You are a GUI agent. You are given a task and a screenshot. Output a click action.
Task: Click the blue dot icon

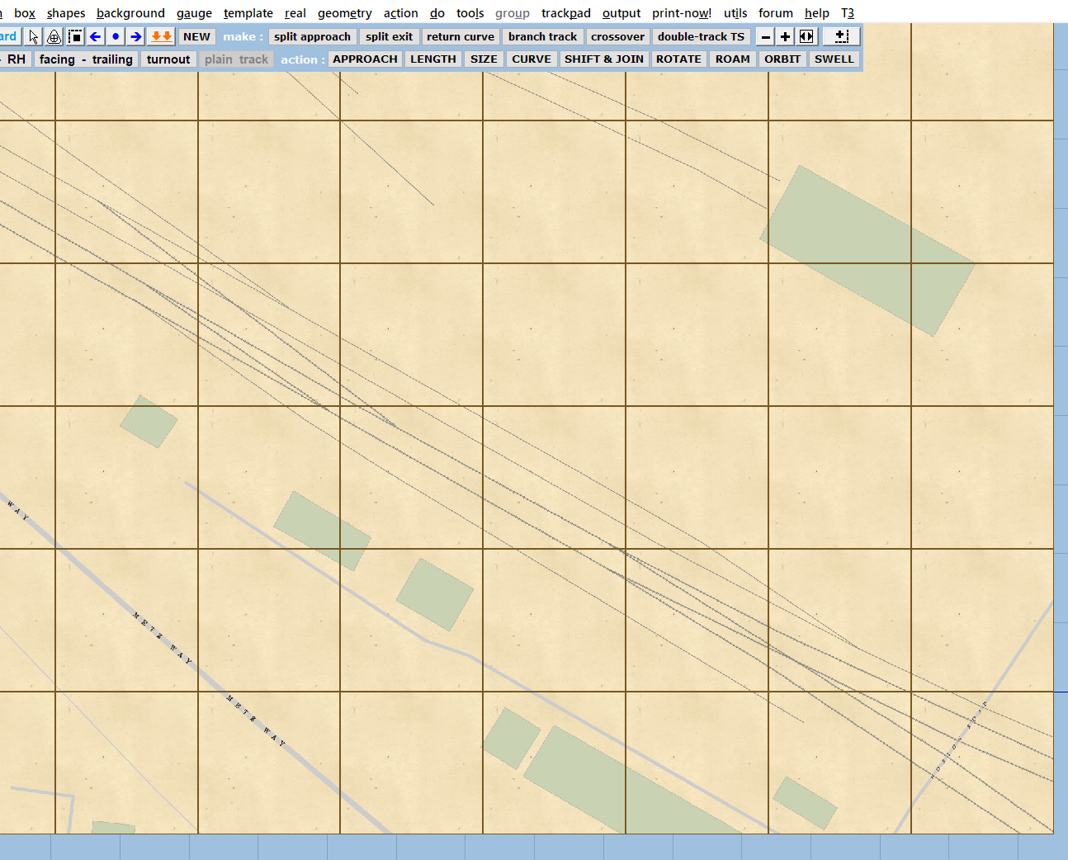pyautogui.click(x=116, y=36)
